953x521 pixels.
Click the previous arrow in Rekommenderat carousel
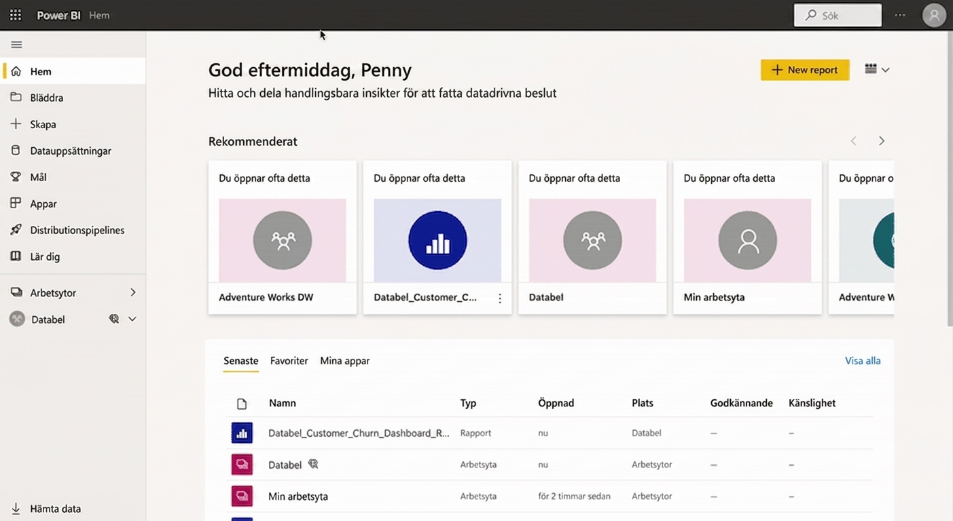click(x=854, y=141)
